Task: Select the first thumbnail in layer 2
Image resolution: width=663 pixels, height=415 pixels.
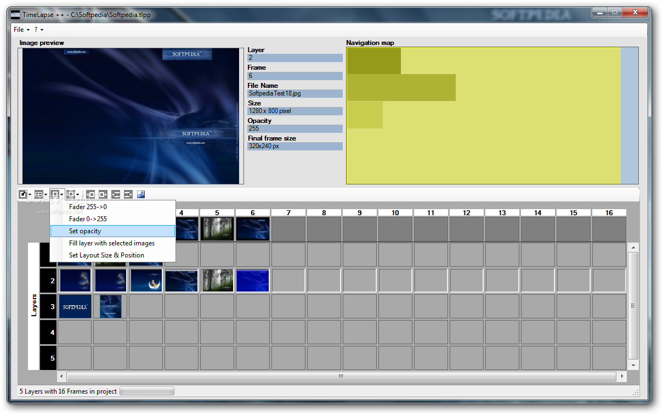Action: point(75,280)
